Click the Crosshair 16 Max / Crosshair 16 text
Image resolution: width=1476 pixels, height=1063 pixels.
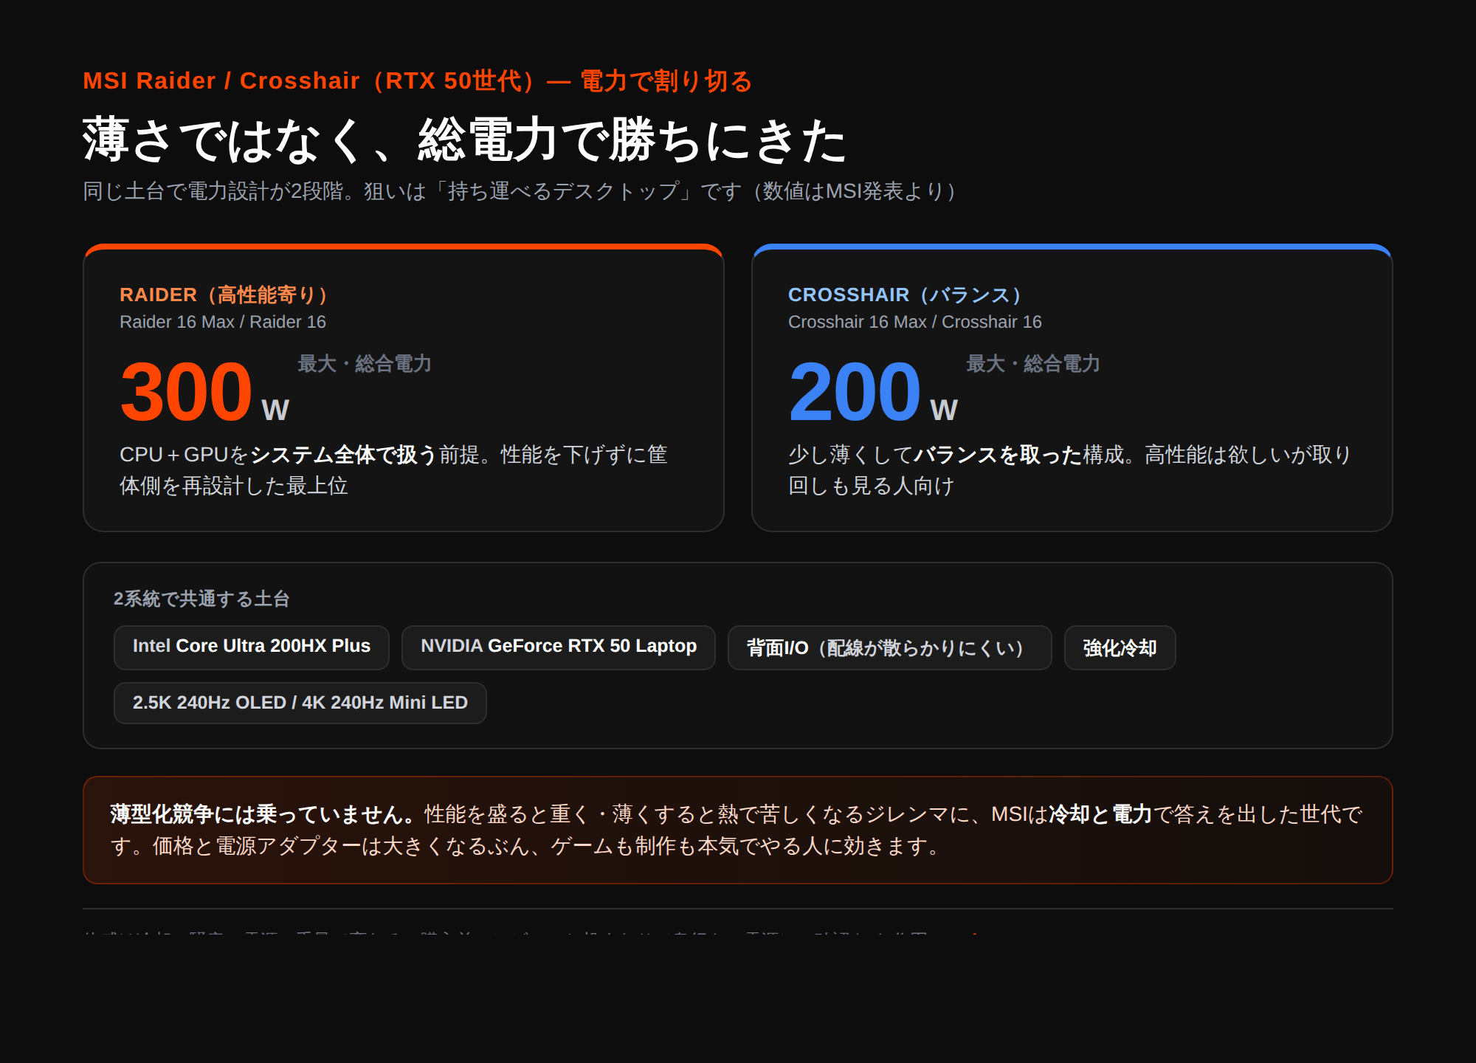tap(914, 322)
